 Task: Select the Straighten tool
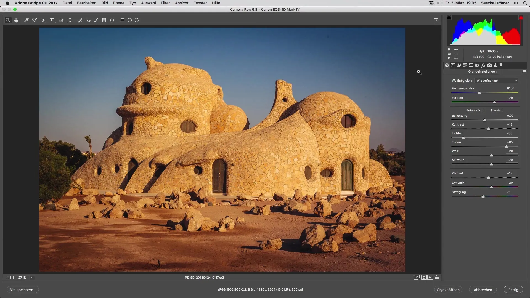click(x=61, y=20)
